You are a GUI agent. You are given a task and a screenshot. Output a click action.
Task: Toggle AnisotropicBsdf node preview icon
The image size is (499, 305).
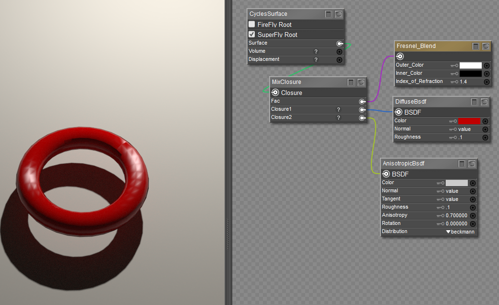[472, 164]
